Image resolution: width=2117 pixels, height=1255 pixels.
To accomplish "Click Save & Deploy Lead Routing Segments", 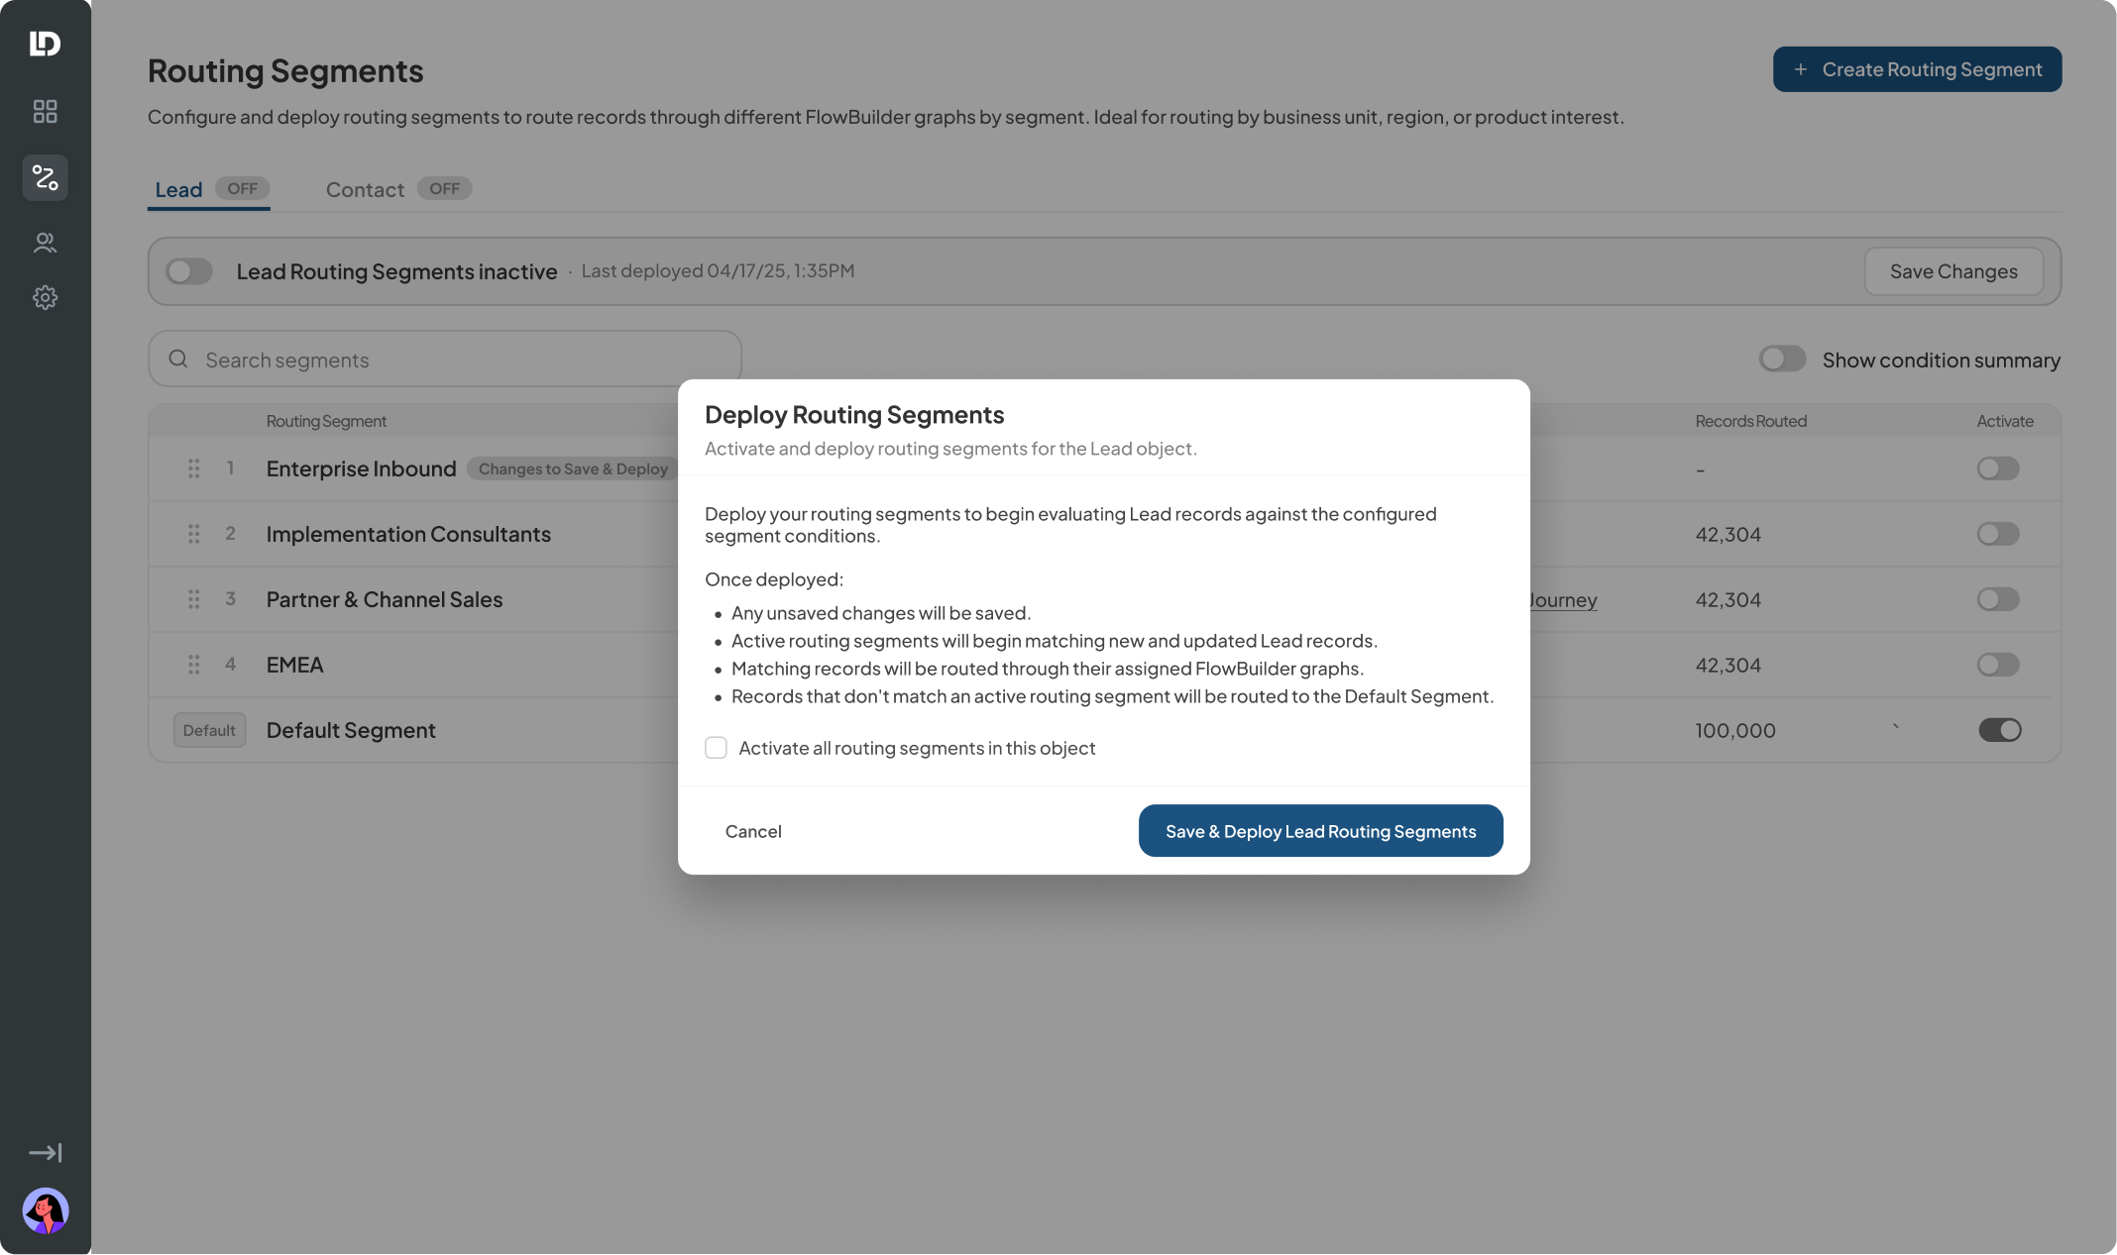I will 1320,831.
